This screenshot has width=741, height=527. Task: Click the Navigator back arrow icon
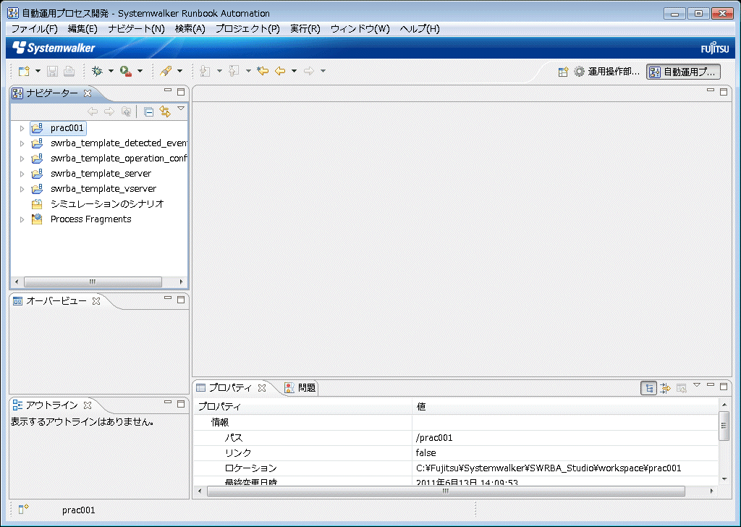pos(93,111)
